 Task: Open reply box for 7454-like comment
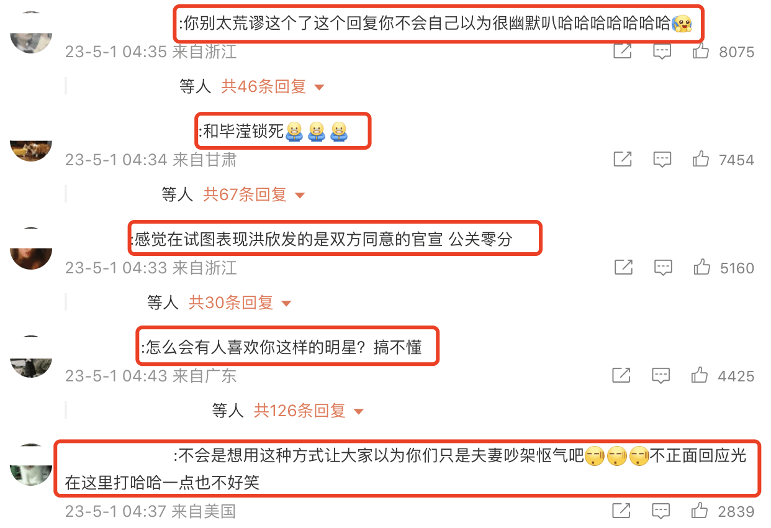(662, 160)
